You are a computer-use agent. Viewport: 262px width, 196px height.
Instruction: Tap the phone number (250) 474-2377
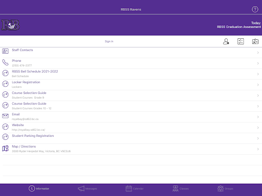22,65
